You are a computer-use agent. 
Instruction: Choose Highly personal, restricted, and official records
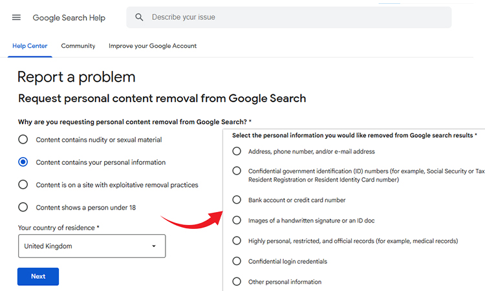click(237, 241)
